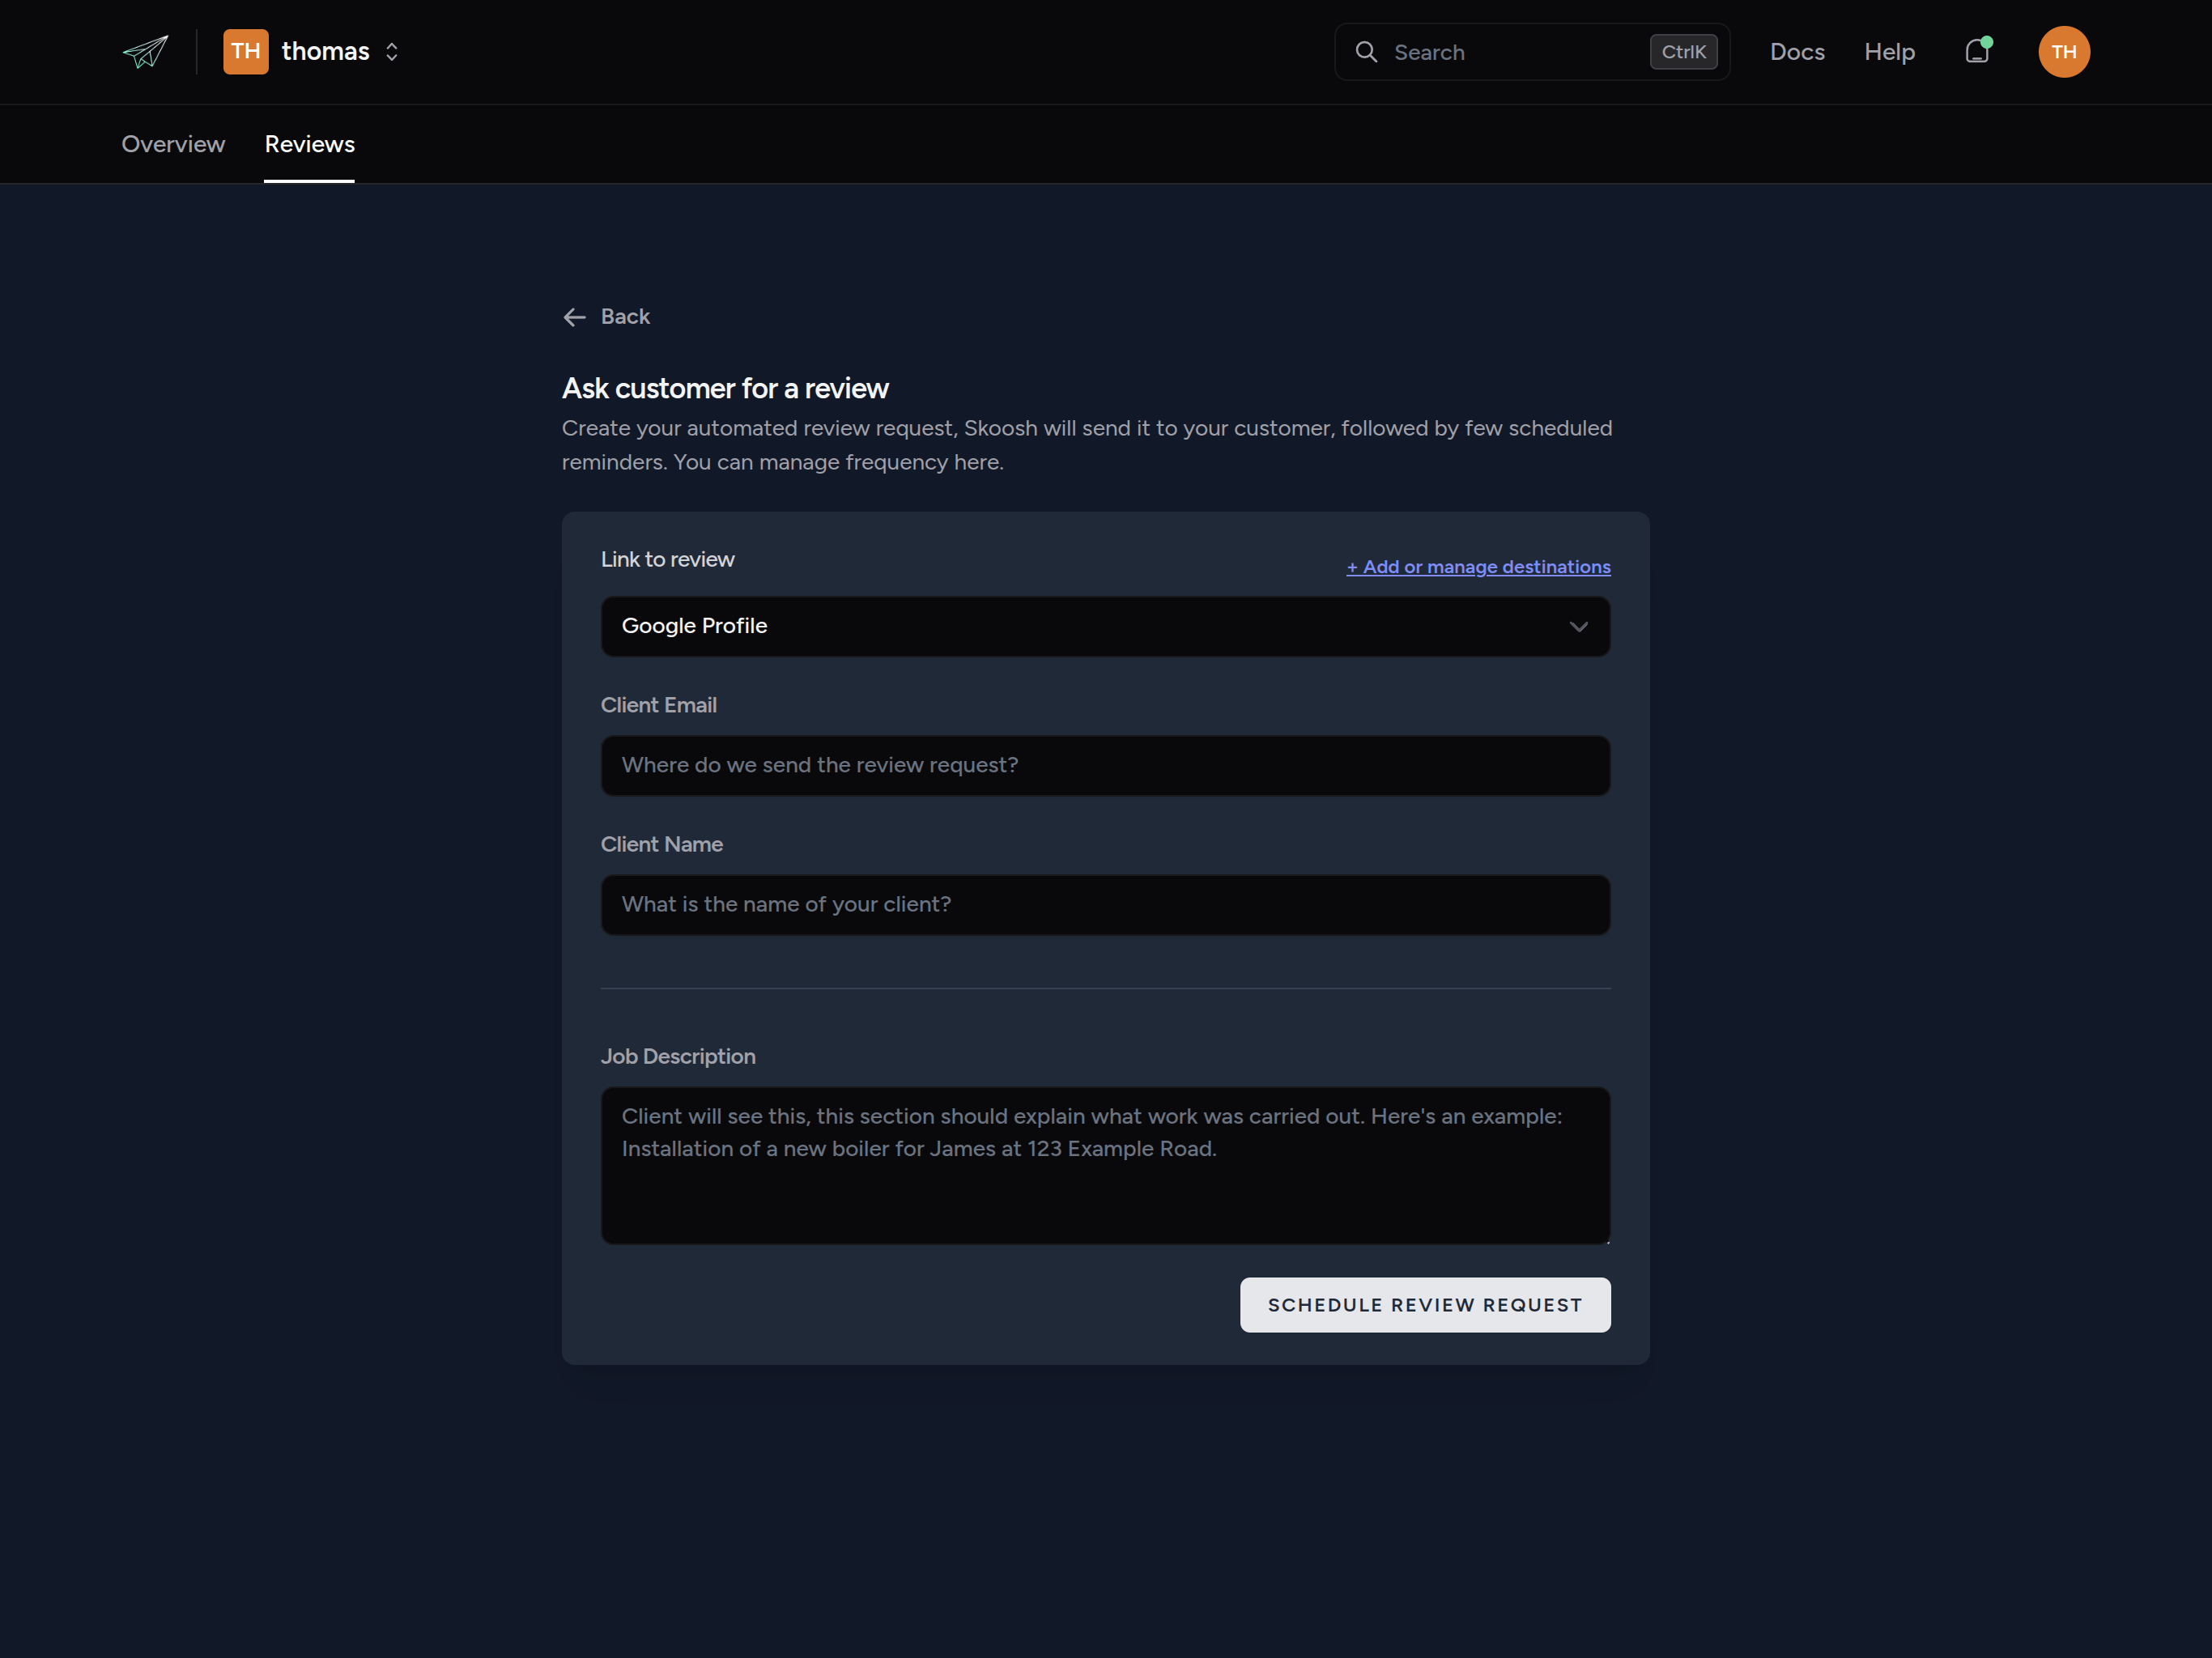This screenshot has width=2212, height=1658.
Task: Open notifications bell icon
Action: [1977, 51]
